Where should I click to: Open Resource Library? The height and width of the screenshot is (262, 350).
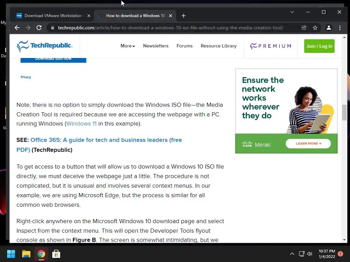218,46
